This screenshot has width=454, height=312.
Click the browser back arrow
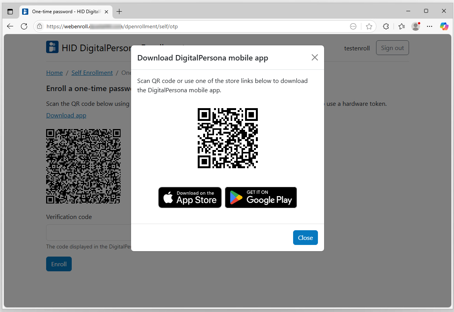pos(10,26)
